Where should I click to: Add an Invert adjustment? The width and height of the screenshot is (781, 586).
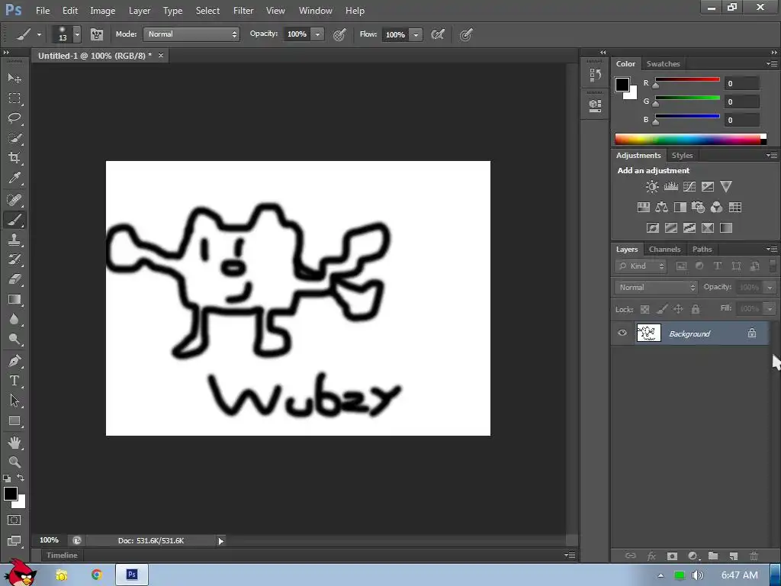[653, 228]
